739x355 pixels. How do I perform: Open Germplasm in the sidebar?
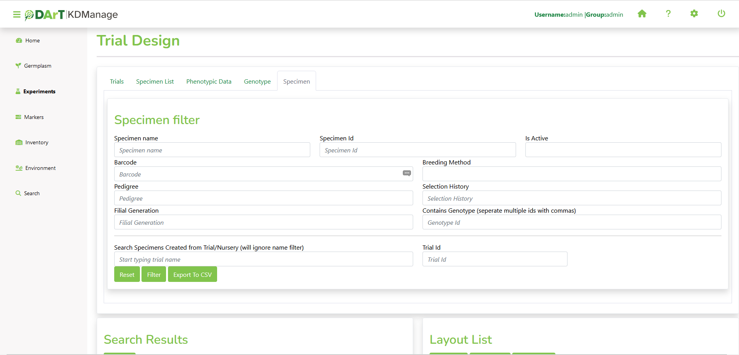pyautogui.click(x=37, y=66)
